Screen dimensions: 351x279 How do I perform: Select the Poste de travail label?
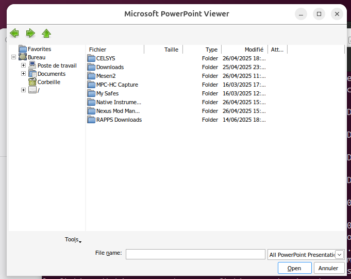tap(57, 65)
